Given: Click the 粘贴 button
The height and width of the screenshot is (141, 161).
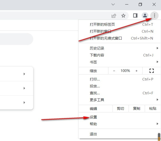Looking at the screenshot, I should pyautogui.click(x=152, y=109).
